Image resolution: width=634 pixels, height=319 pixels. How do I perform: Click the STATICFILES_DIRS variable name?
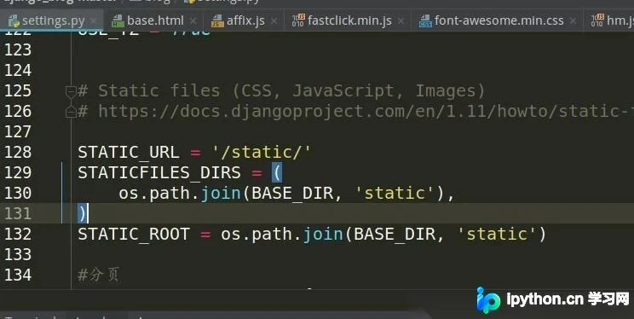tap(159, 173)
